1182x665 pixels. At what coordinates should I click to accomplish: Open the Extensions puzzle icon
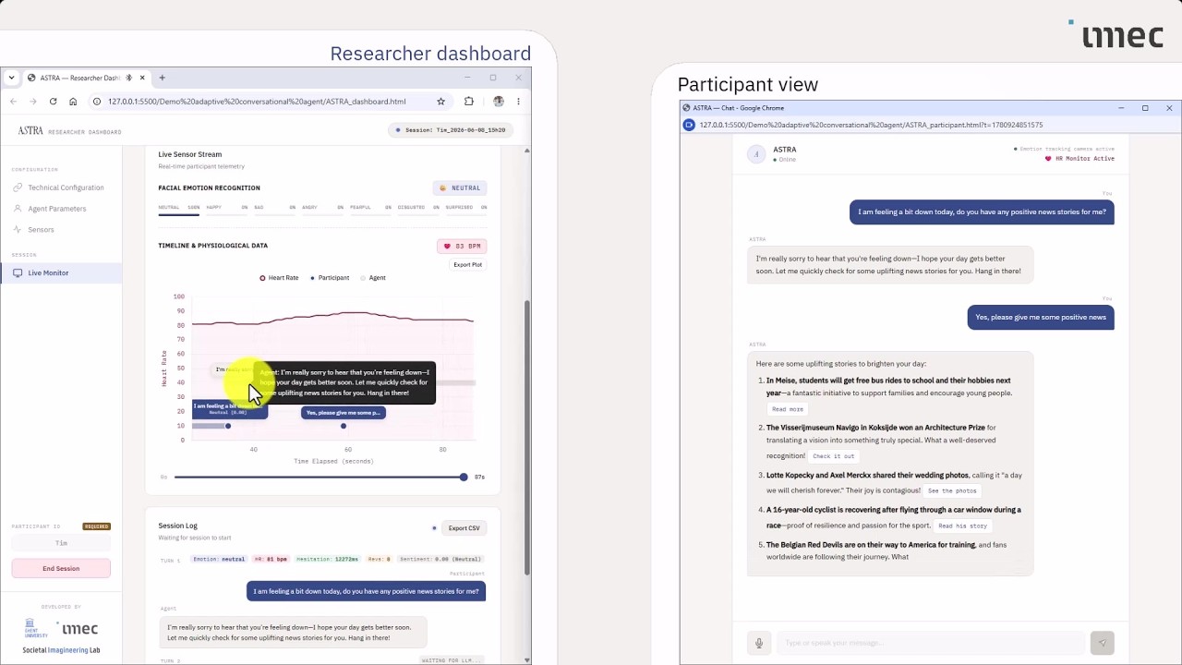469,102
